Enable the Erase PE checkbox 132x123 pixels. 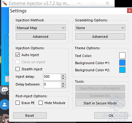coord(17,103)
